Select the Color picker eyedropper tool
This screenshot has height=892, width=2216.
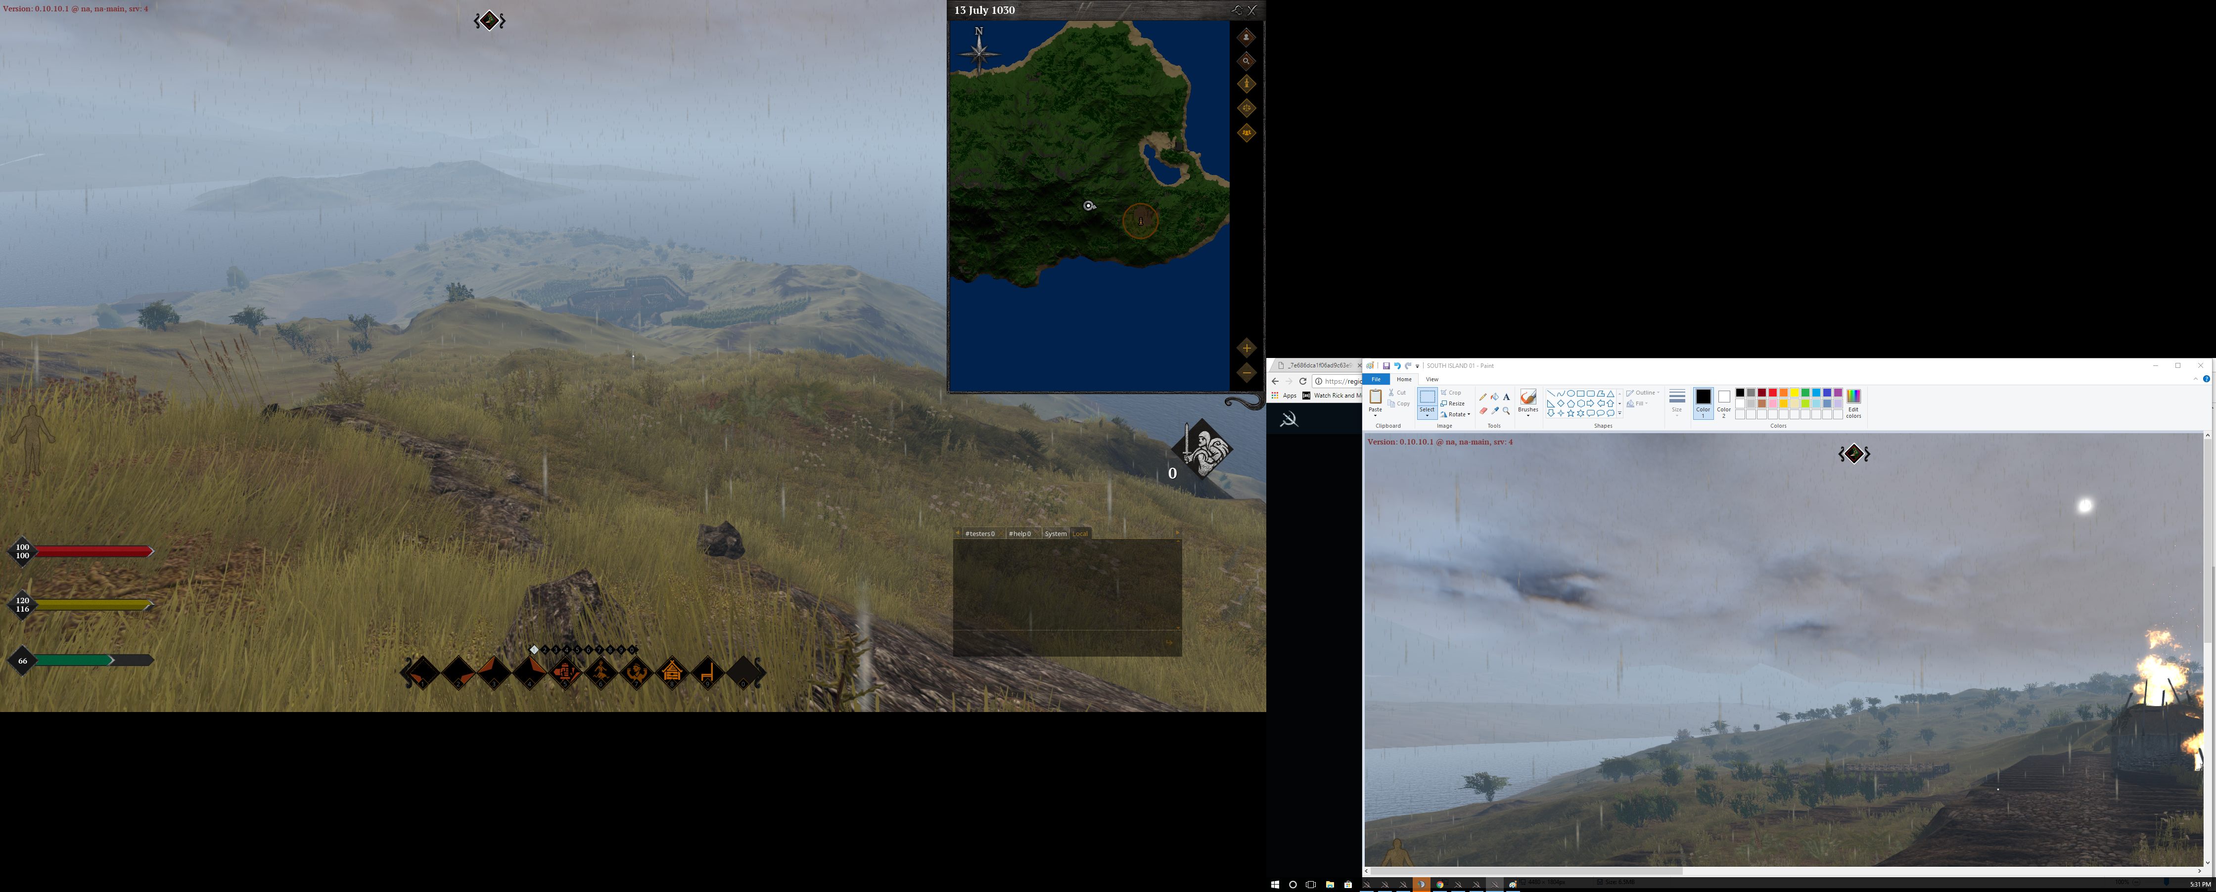pyautogui.click(x=1494, y=411)
